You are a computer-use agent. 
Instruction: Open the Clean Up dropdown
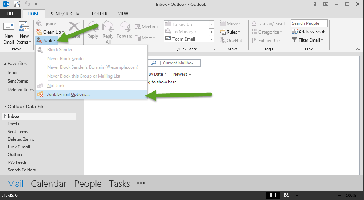click(50, 32)
